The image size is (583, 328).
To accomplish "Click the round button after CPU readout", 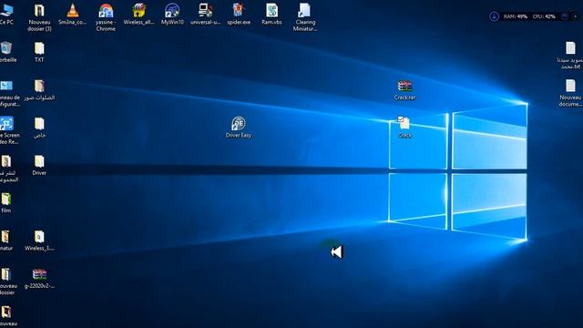I will 565,16.
